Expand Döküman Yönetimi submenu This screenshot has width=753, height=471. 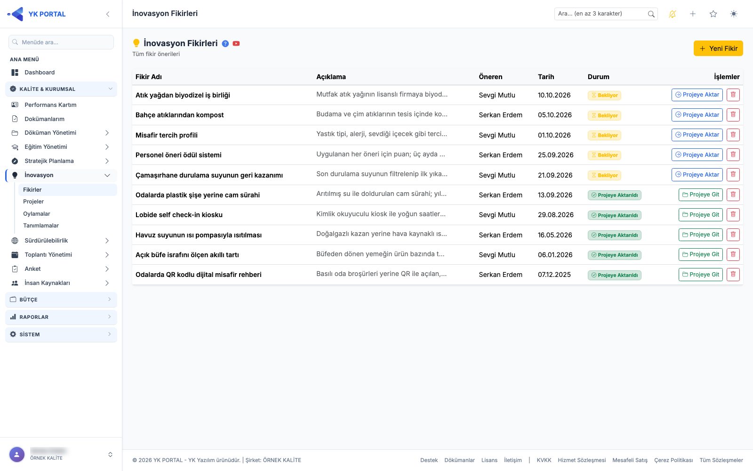tap(61, 133)
